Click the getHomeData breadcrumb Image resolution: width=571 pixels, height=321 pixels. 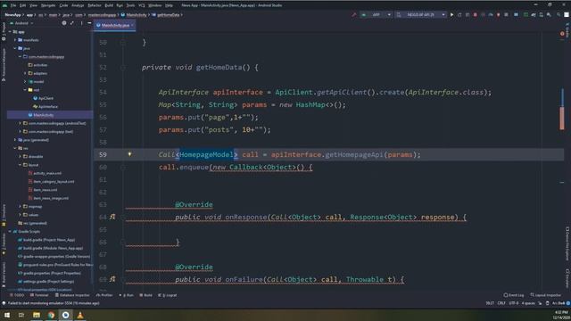coord(167,15)
